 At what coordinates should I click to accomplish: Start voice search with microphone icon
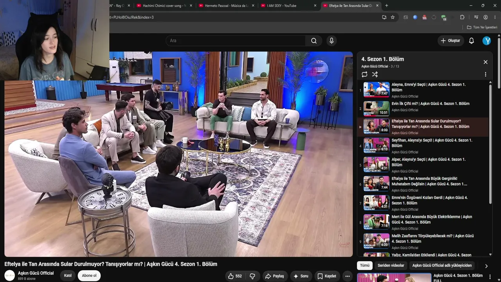[332, 41]
